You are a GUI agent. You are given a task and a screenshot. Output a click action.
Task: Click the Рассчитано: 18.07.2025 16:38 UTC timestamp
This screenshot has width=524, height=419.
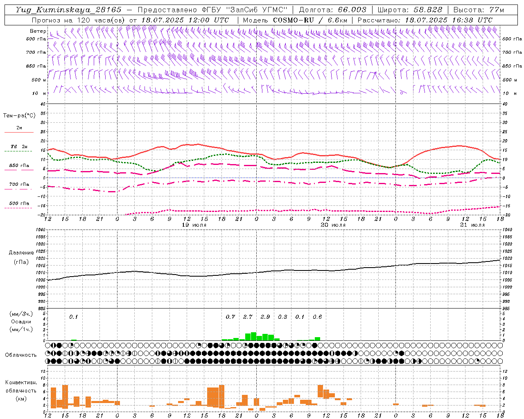(x=425, y=20)
